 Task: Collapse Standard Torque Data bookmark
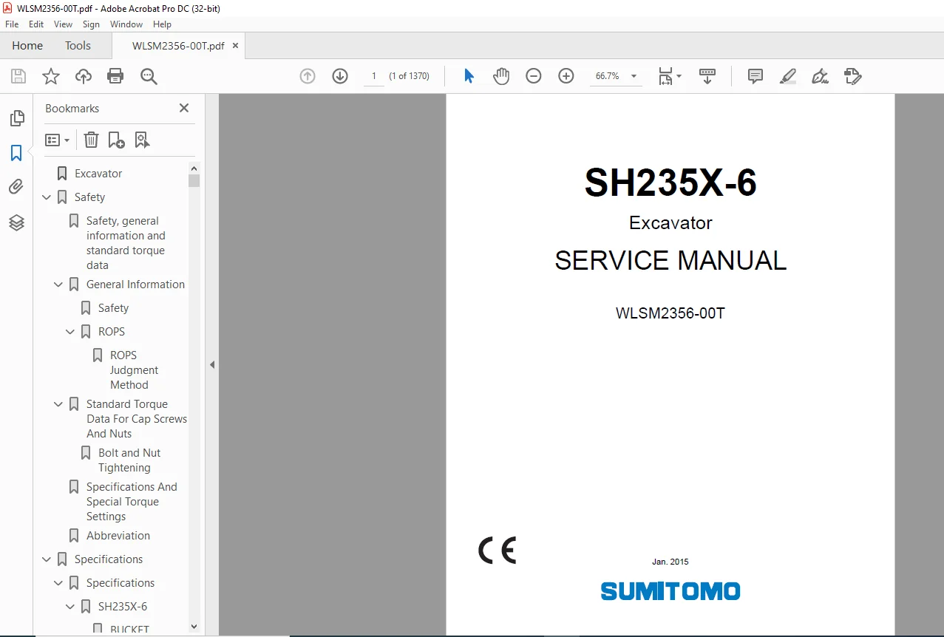click(58, 404)
